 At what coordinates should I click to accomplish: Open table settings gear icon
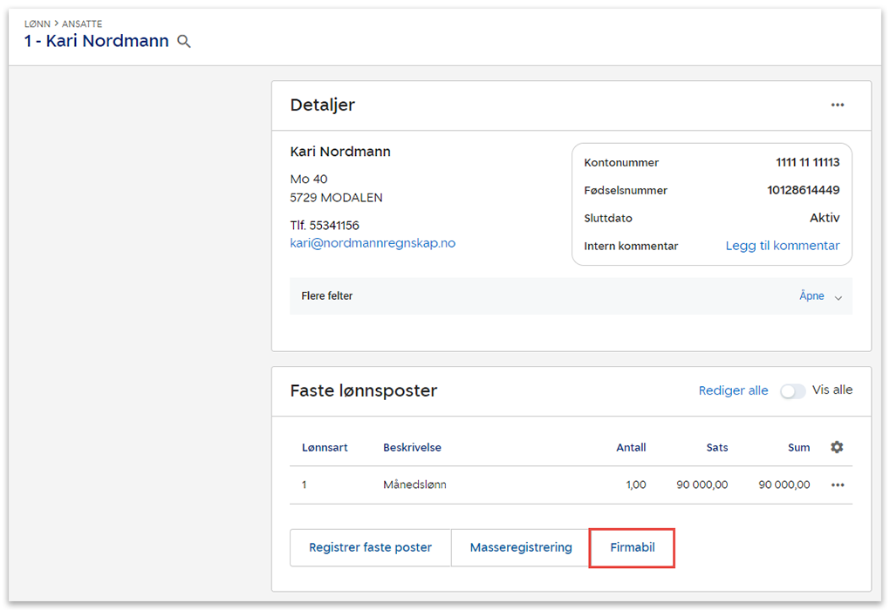pyautogui.click(x=837, y=447)
